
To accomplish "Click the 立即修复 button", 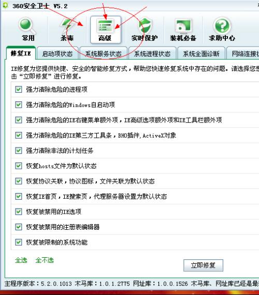I will coord(203,265).
